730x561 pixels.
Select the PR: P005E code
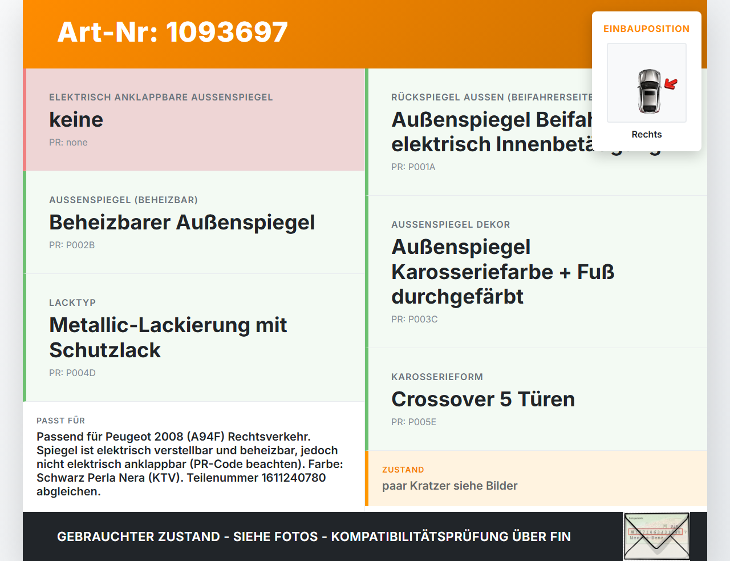[414, 422]
